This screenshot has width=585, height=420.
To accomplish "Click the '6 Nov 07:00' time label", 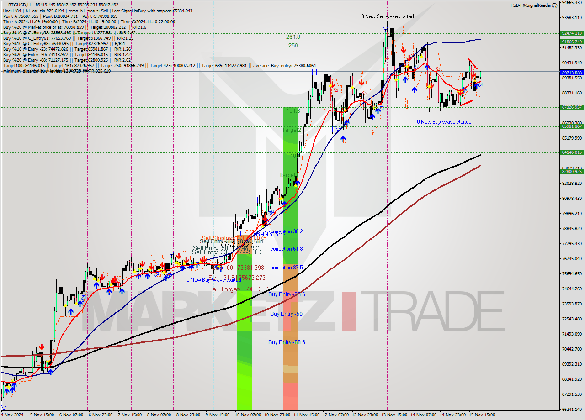I will point(72,415).
